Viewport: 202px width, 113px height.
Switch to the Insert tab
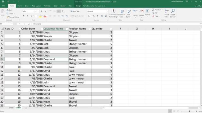pyautogui.click(x=20, y=6)
